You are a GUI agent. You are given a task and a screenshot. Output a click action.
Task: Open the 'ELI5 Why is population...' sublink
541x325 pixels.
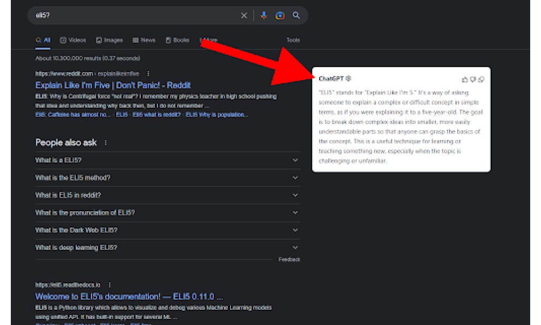217,115
